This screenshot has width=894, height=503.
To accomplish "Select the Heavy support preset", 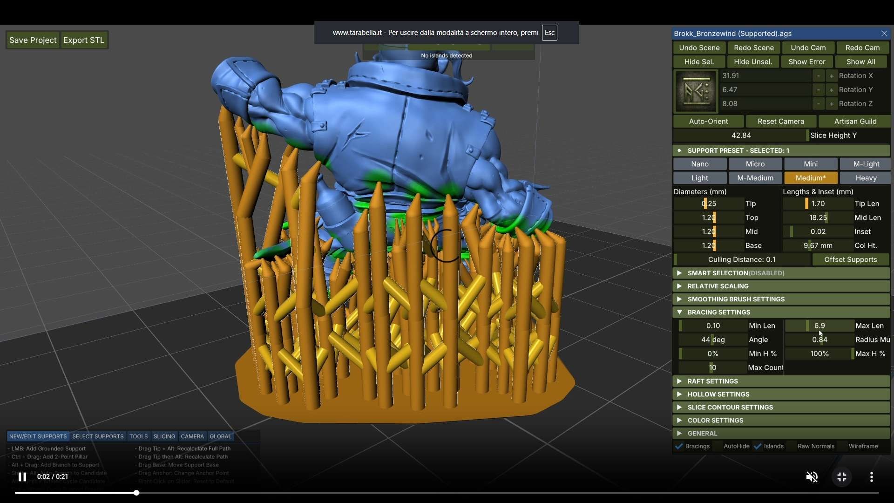I will (866, 178).
